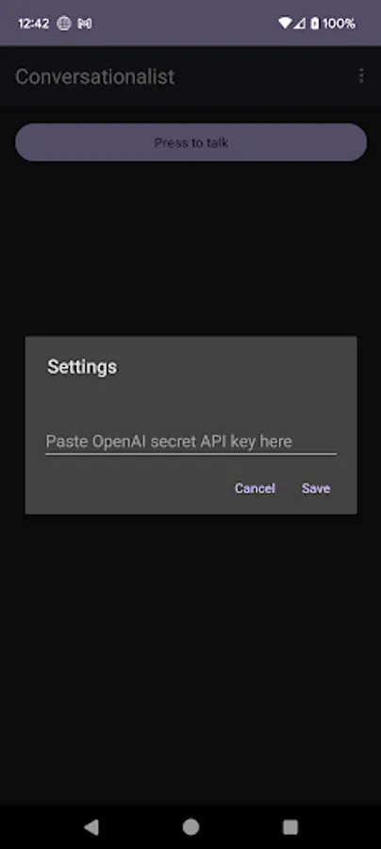Image resolution: width=381 pixels, height=849 pixels.
Task: Tap the circular home navigation button
Action: (190, 826)
